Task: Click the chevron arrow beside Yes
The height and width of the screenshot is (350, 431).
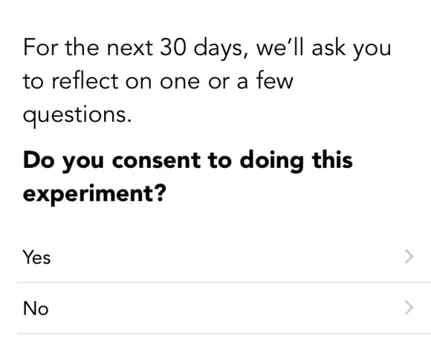Action: [409, 256]
